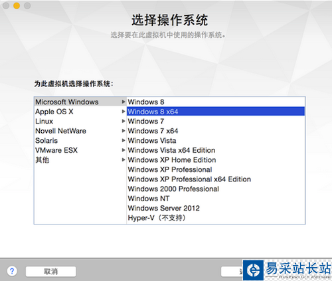
Task: Expand the Novell NetWare arrow
Action: click(124, 131)
